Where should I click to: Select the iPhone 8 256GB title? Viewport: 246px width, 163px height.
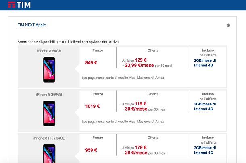tap(49, 95)
